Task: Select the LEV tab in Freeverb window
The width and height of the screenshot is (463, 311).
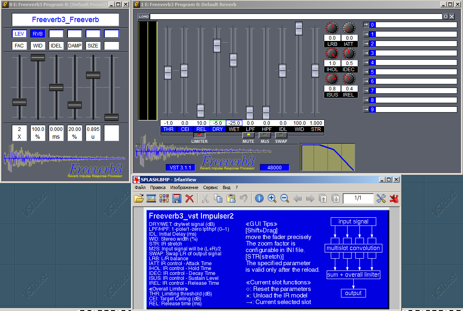Action: click(x=19, y=34)
